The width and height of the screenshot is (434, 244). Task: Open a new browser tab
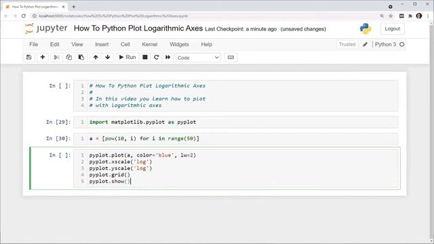(74, 7)
